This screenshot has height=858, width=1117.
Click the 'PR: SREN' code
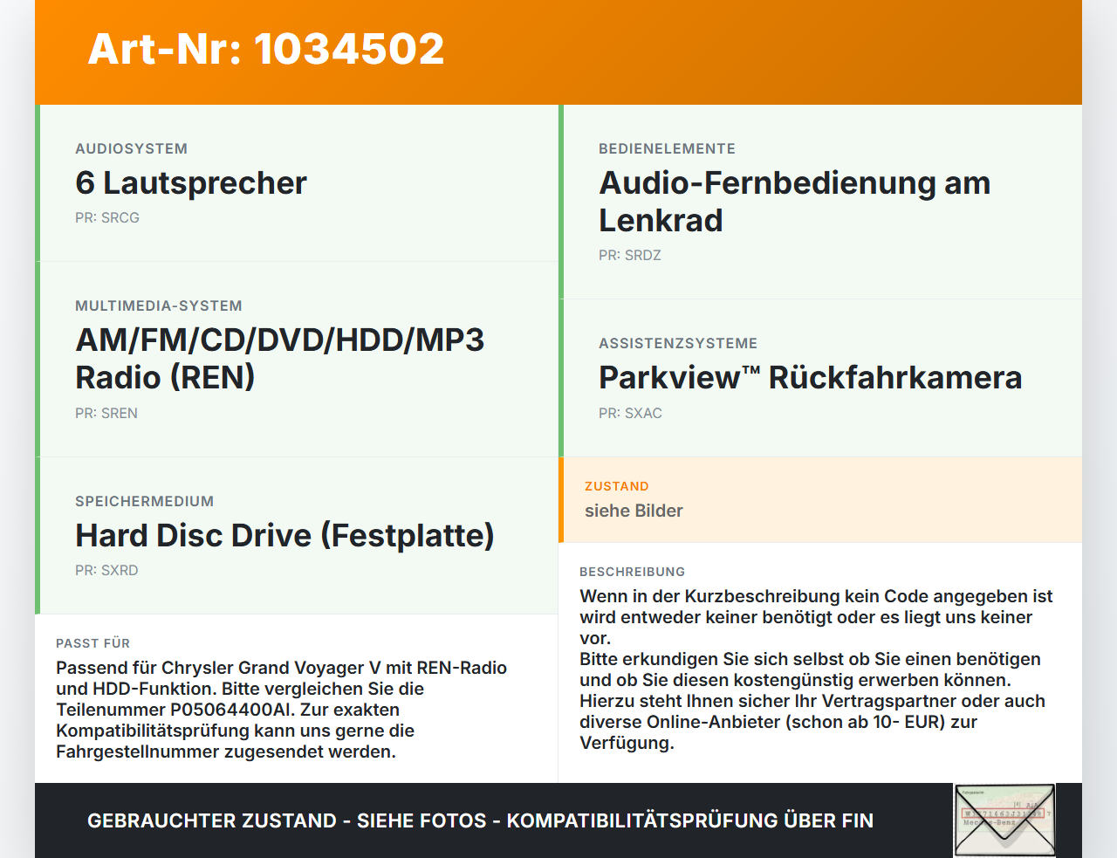[x=106, y=413]
